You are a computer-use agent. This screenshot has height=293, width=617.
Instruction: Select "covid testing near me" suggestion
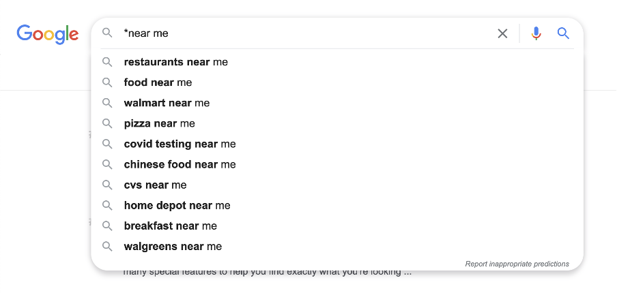(x=337, y=144)
